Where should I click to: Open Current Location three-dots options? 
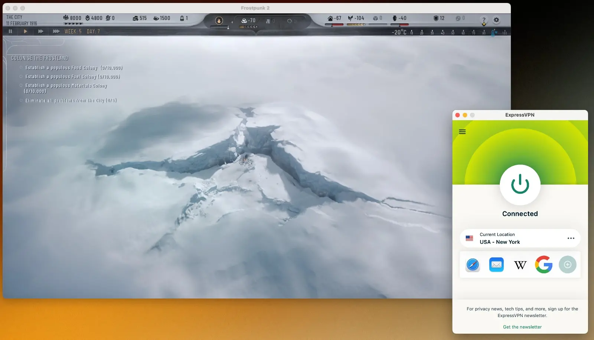coord(571,238)
